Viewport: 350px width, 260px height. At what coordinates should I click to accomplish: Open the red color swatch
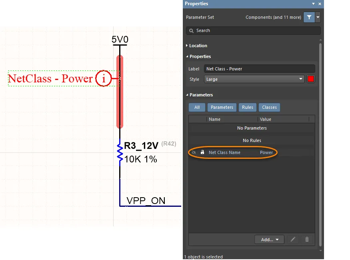[311, 79]
